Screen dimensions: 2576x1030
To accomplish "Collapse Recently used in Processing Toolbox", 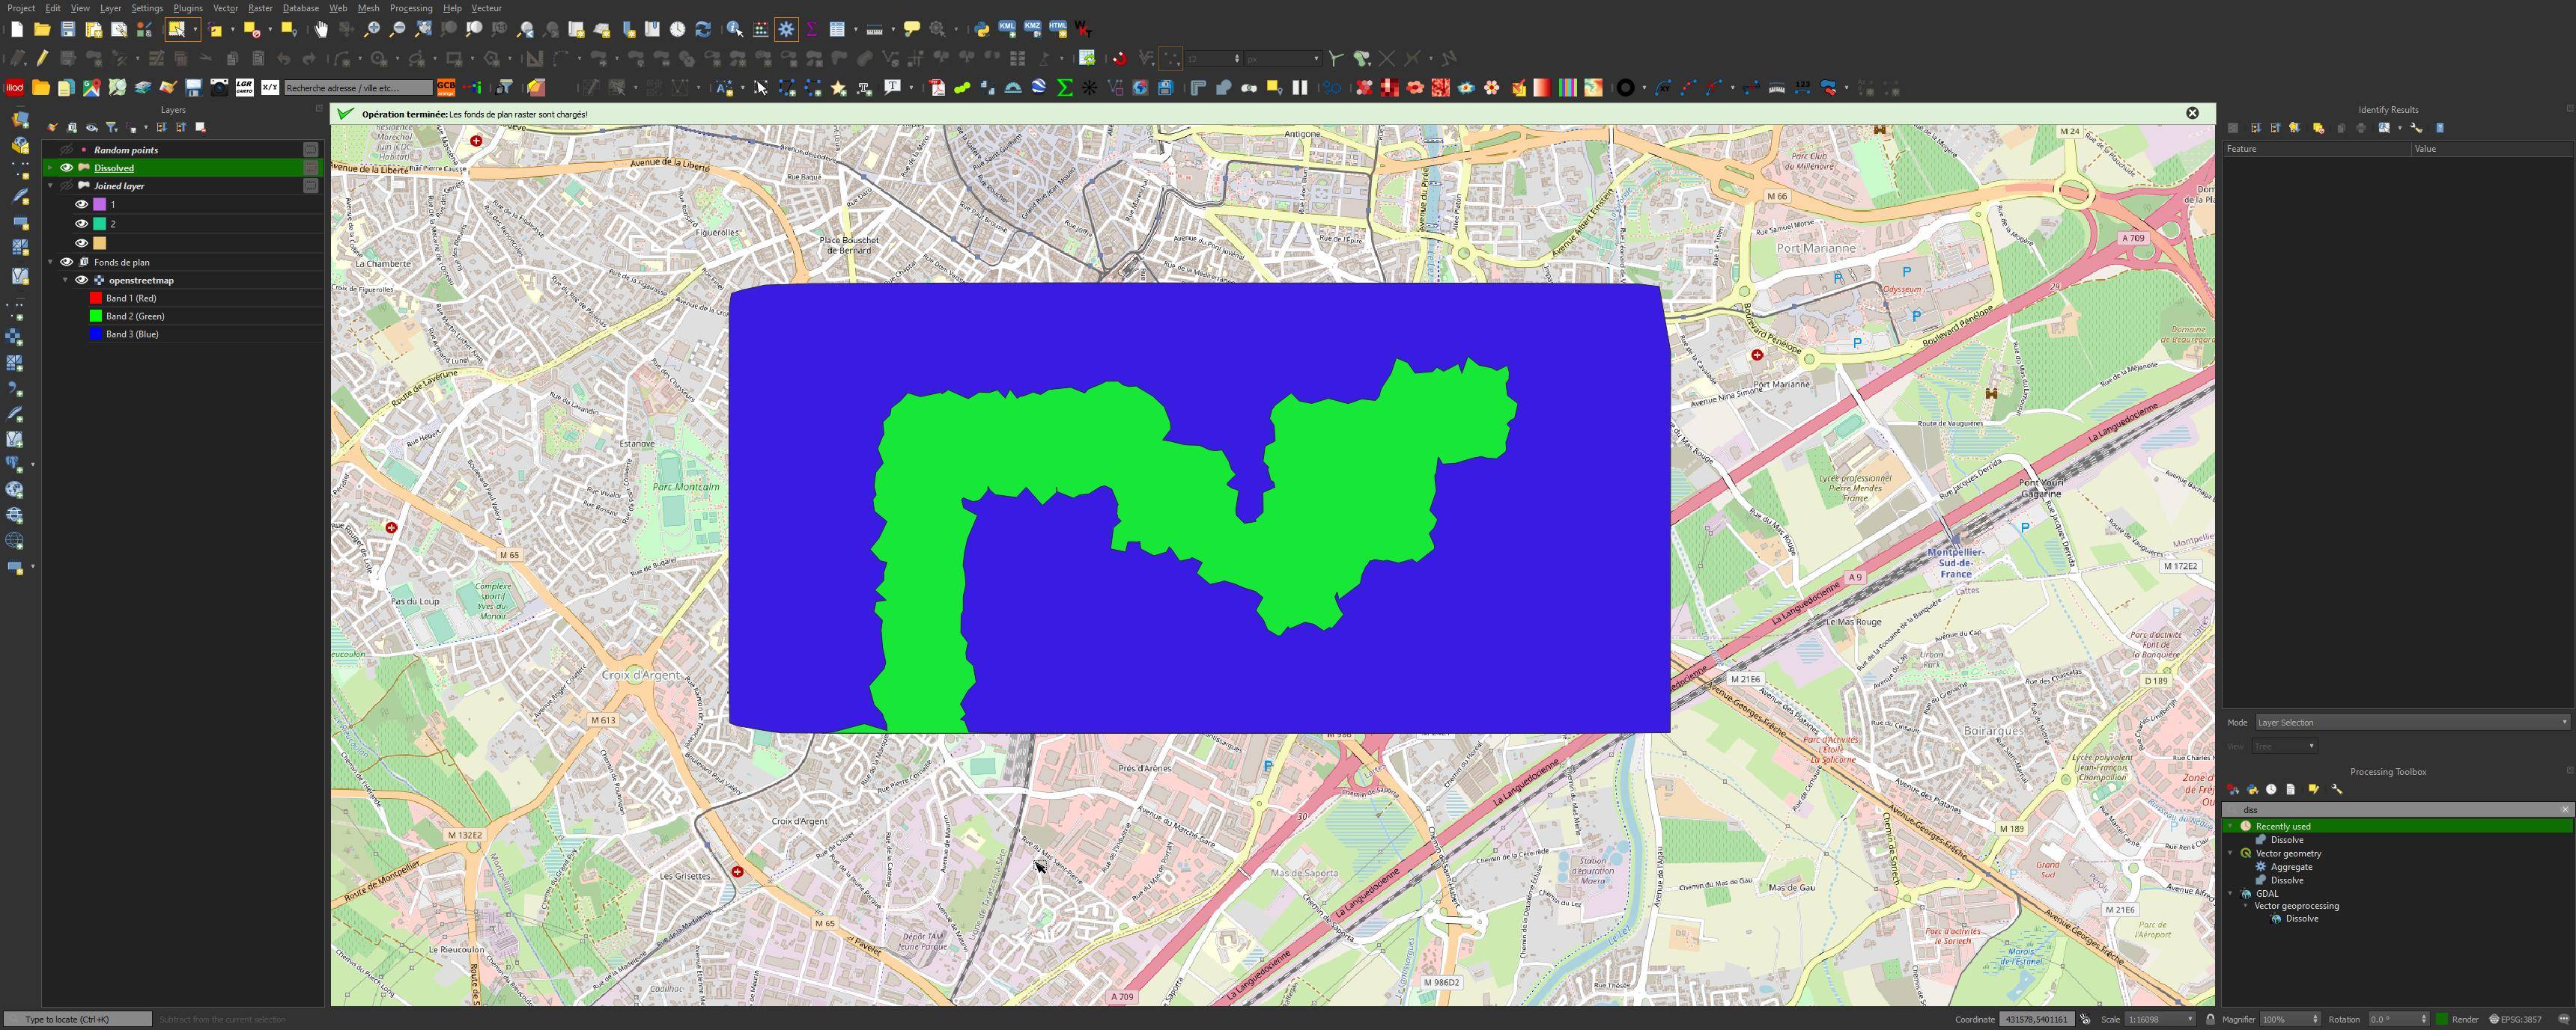I will [x=2230, y=827].
